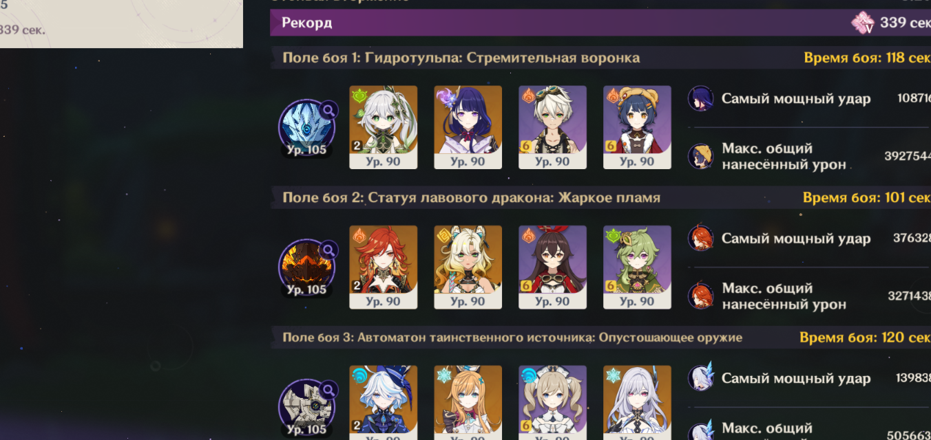The image size is (931, 440).
Task: Select Barbara portrait in battlefield 3 team
Action: click(553, 403)
